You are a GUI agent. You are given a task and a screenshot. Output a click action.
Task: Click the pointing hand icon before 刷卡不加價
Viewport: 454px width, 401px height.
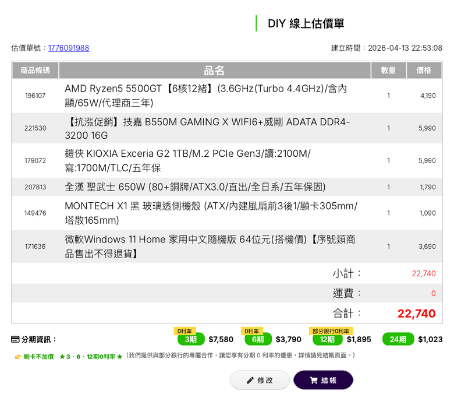pyautogui.click(x=19, y=357)
